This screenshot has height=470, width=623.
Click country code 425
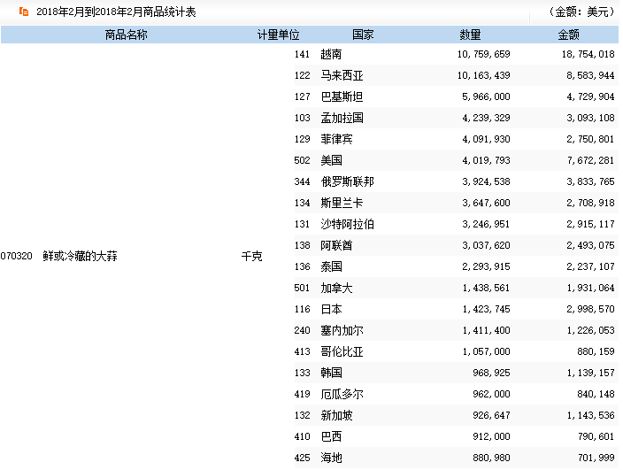[302, 458]
